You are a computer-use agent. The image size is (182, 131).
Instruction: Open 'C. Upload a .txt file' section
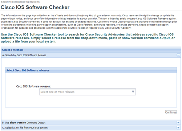tap(91, 128)
